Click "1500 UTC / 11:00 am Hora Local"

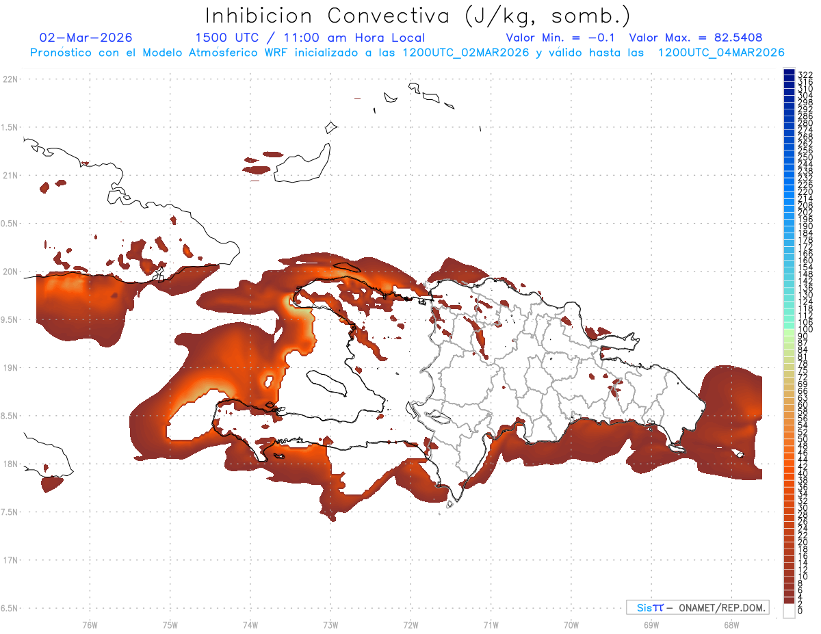tap(310, 38)
